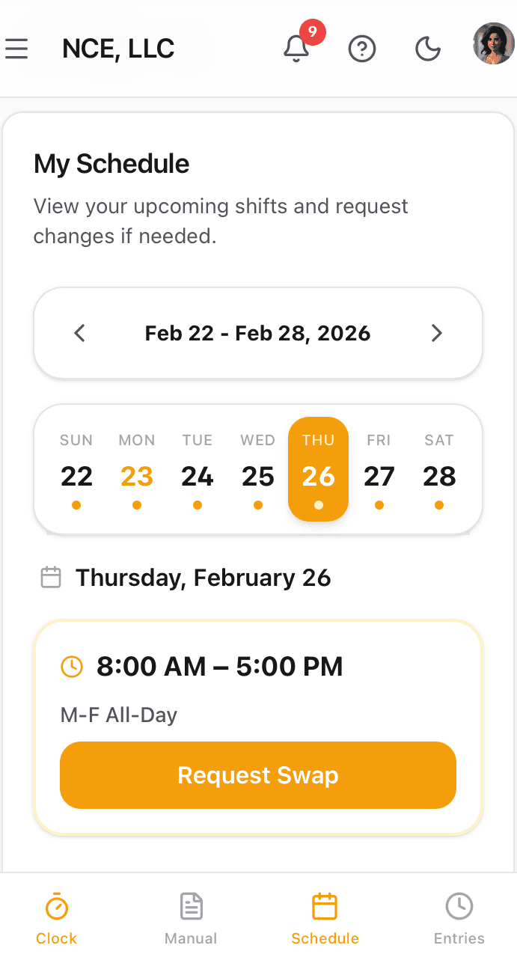Viewport: 517px width, 969px height.
Task: Select Saturday the 28th in the week strip
Action: (439, 477)
